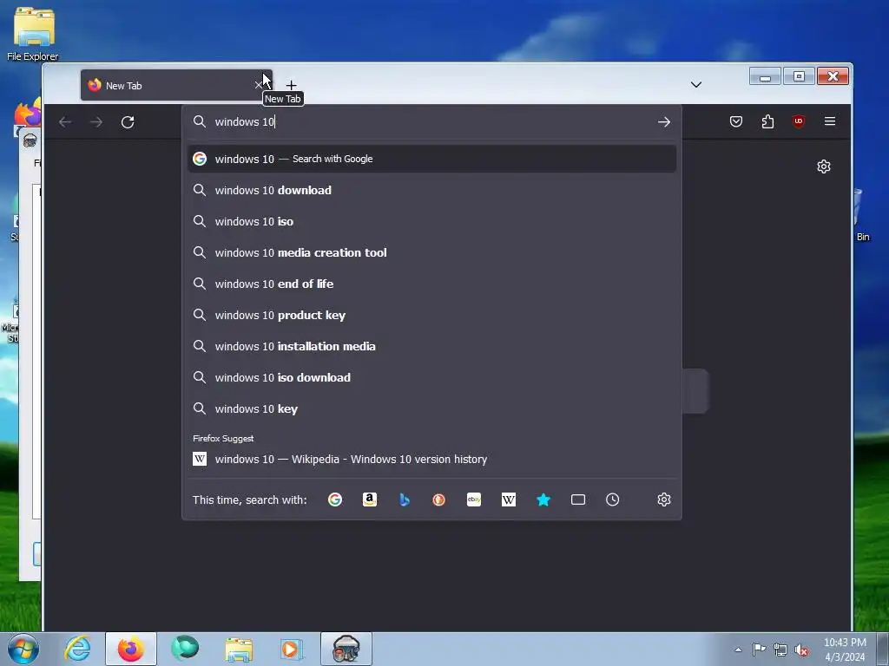Image resolution: width=889 pixels, height=666 pixels.
Task: Show hidden tray icons arrow
Action: (738, 650)
